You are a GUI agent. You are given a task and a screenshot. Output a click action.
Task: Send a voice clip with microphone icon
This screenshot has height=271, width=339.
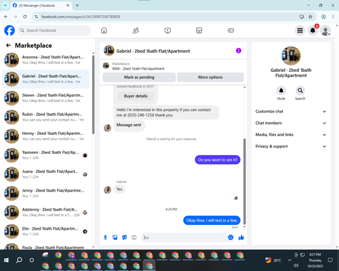[x=105, y=237]
